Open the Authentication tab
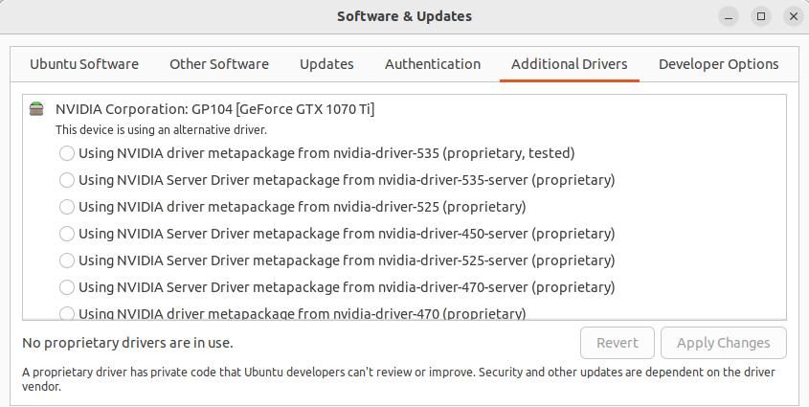Screen dimensions: 809x407 click(x=433, y=64)
